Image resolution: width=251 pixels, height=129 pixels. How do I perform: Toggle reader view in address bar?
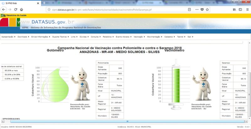[x=190, y=10]
